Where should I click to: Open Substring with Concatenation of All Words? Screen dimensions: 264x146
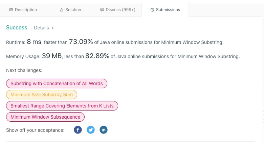(57, 83)
